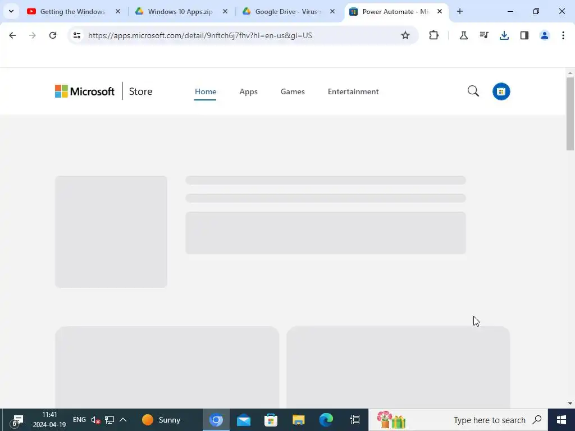The width and height of the screenshot is (575, 431).
Task: Close the Windows 10 Apps.zip tab
Action: (225, 11)
